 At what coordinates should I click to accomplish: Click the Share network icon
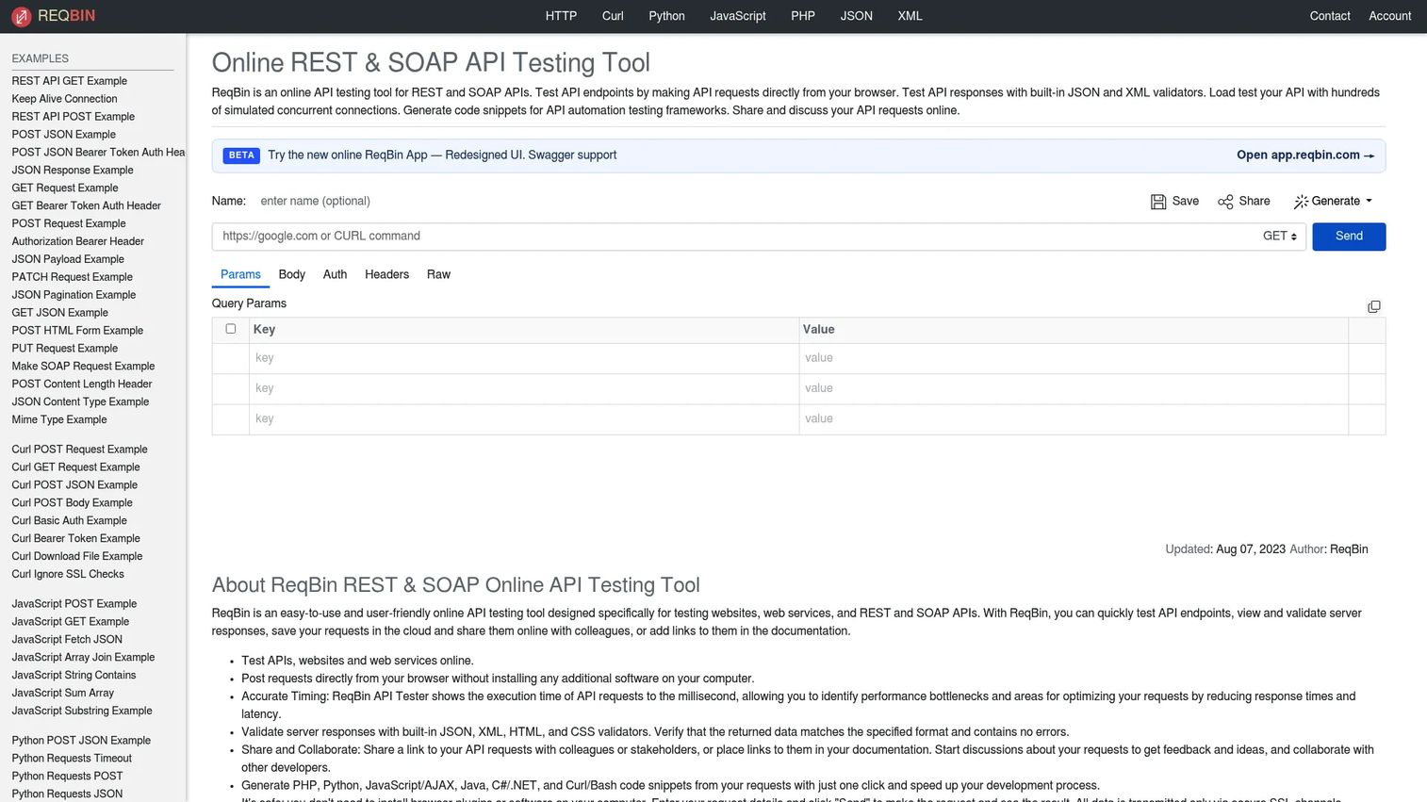(x=1225, y=202)
